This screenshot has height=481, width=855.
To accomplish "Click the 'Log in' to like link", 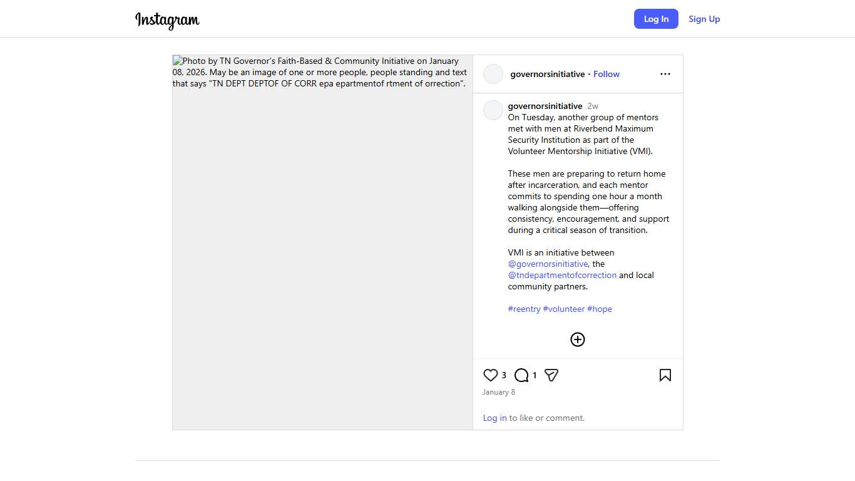I will pyautogui.click(x=494, y=418).
